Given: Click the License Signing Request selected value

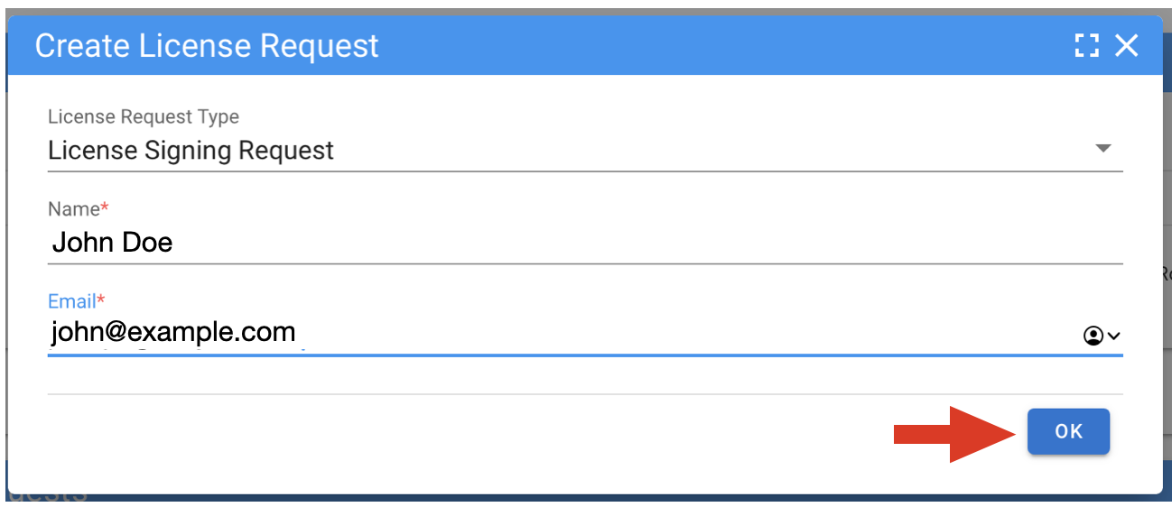Looking at the screenshot, I should [191, 150].
